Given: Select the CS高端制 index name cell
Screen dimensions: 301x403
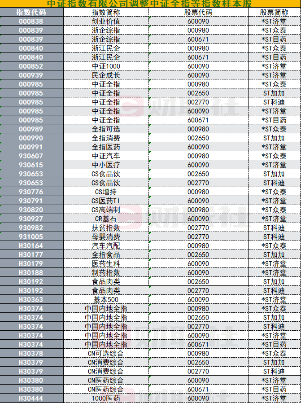Looking at the screenshot, I should (106, 210).
